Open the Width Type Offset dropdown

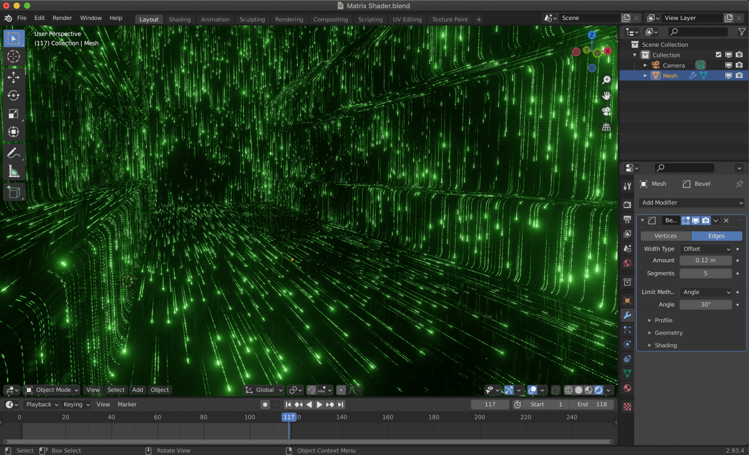[706, 249]
